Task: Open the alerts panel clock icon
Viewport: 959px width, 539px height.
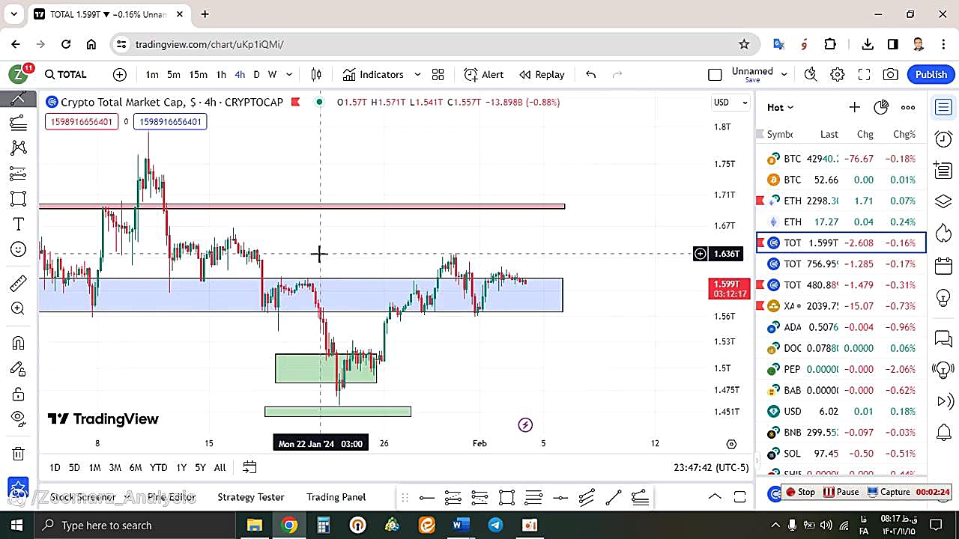Action: tap(943, 139)
